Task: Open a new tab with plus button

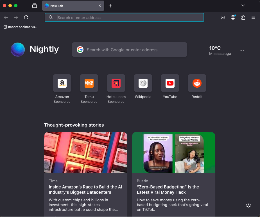Action: click(x=110, y=6)
